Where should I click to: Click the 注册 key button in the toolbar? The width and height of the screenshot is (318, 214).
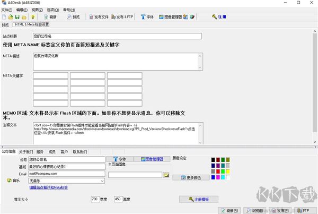click(x=219, y=17)
